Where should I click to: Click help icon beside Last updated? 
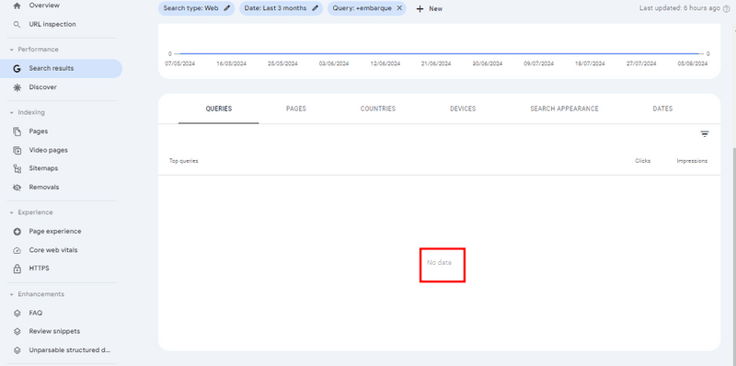coord(727,8)
